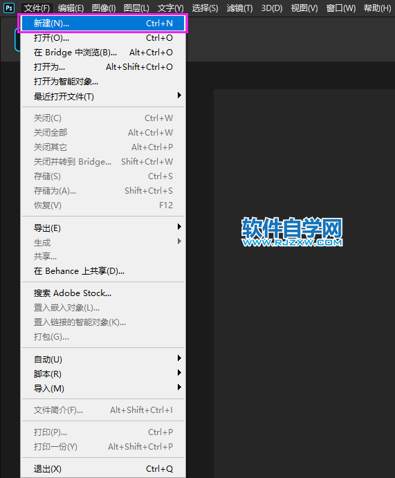This screenshot has width=395, height=478.
Task: Select 在 Behance 上共享(D)...
Action: (103, 271)
